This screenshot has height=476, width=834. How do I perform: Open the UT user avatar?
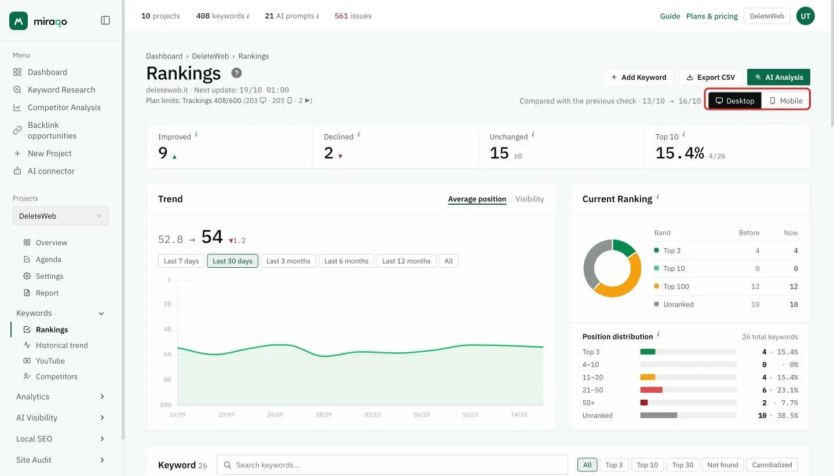[x=805, y=16]
